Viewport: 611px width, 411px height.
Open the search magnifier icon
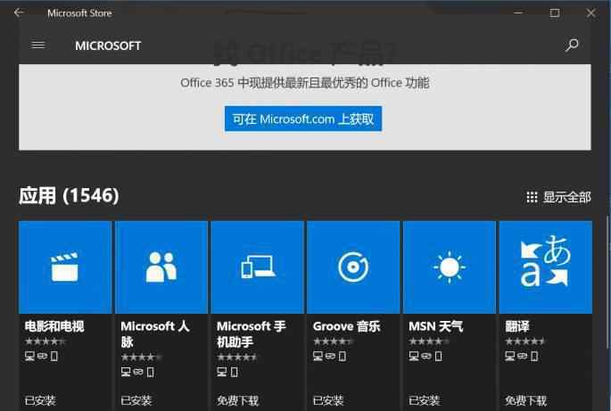pyautogui.click(x=572, y=45)
